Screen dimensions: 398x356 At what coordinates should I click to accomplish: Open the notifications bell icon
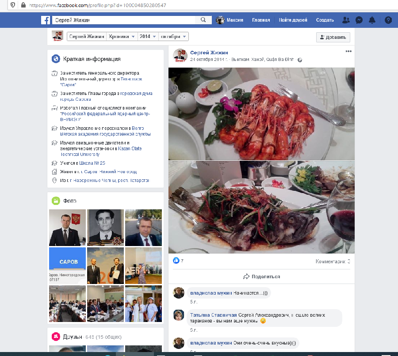pos(372,20)
